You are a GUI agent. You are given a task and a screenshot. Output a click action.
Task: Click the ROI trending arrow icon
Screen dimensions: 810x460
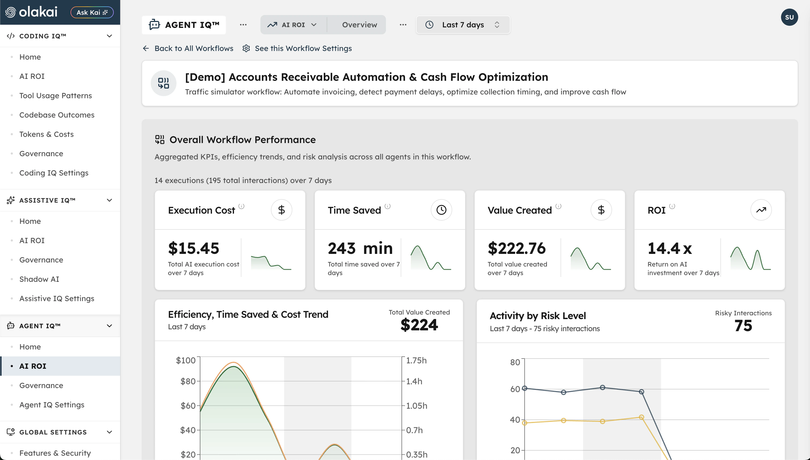coord(761,210)
